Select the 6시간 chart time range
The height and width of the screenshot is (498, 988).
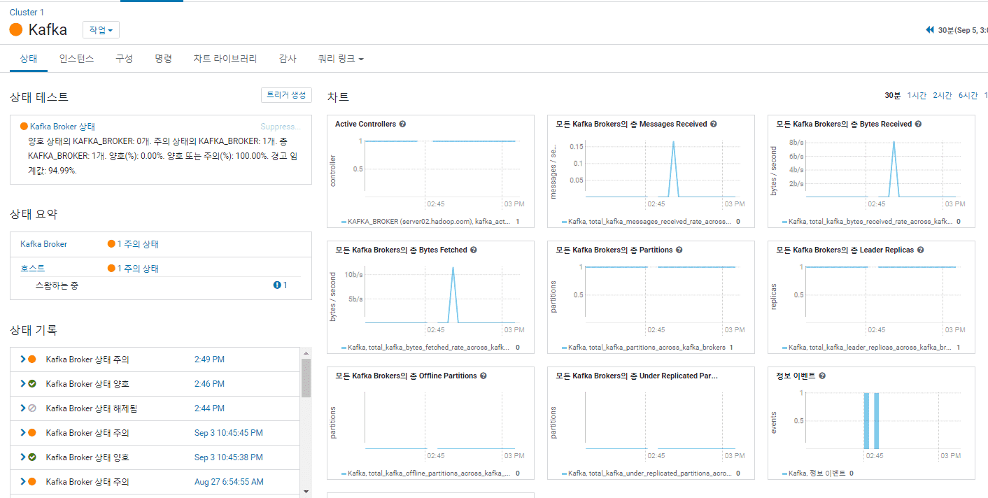(x=968, y=95)
